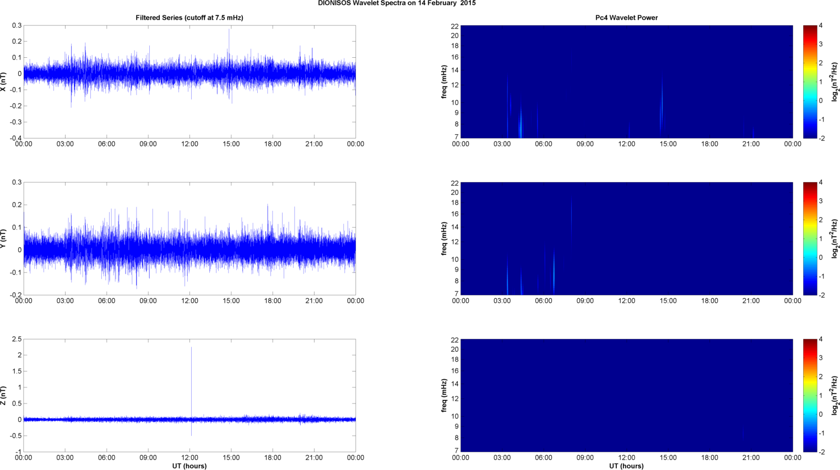
Task: Select the 'Filtered Series (cutoff at 7.5 mHz)' heading
Action: 189,18
